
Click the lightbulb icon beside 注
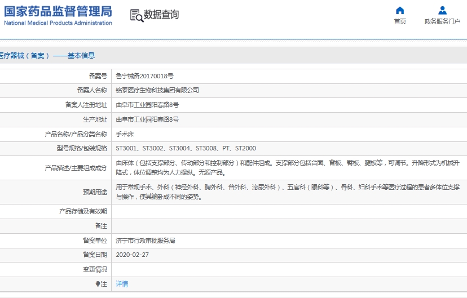[x=98, y=284]
